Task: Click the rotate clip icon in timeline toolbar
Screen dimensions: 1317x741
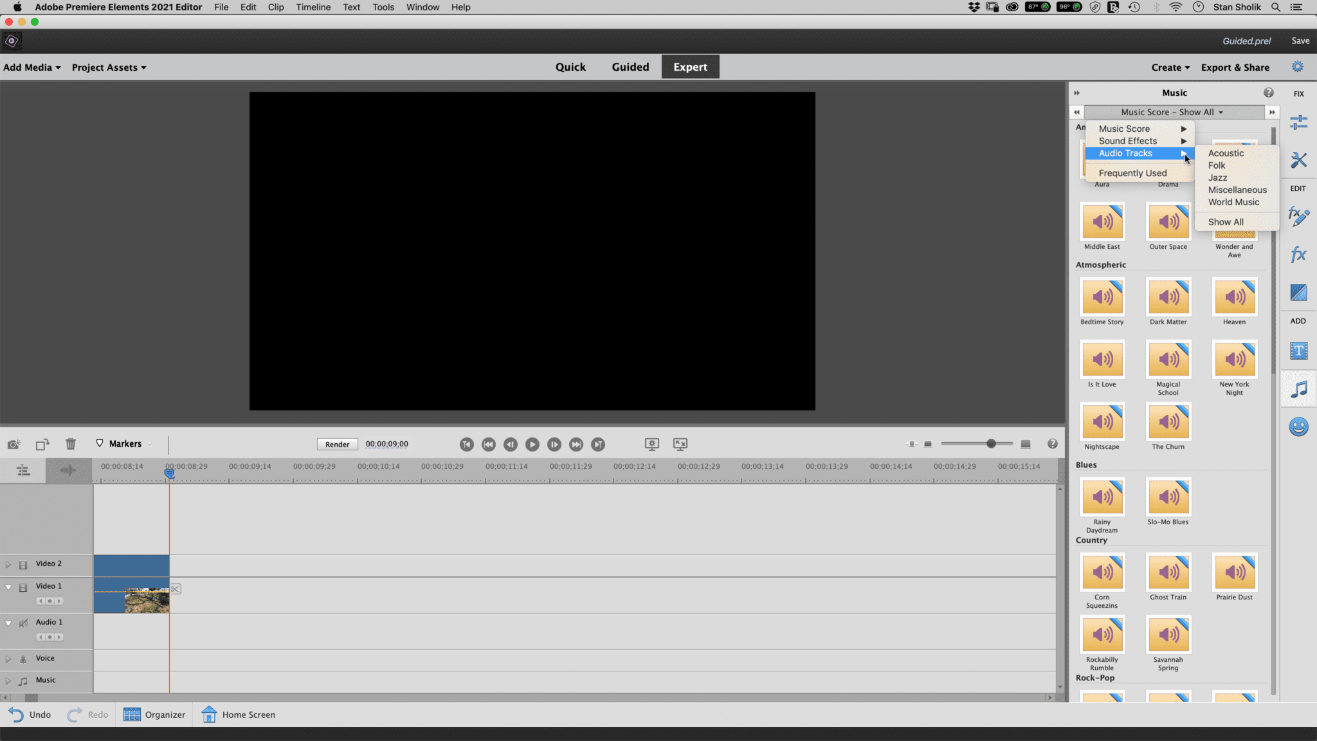Action: point(42,444)
